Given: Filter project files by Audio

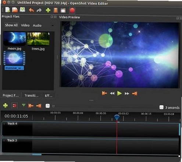Looking at the screenshot, I should 37,25.
